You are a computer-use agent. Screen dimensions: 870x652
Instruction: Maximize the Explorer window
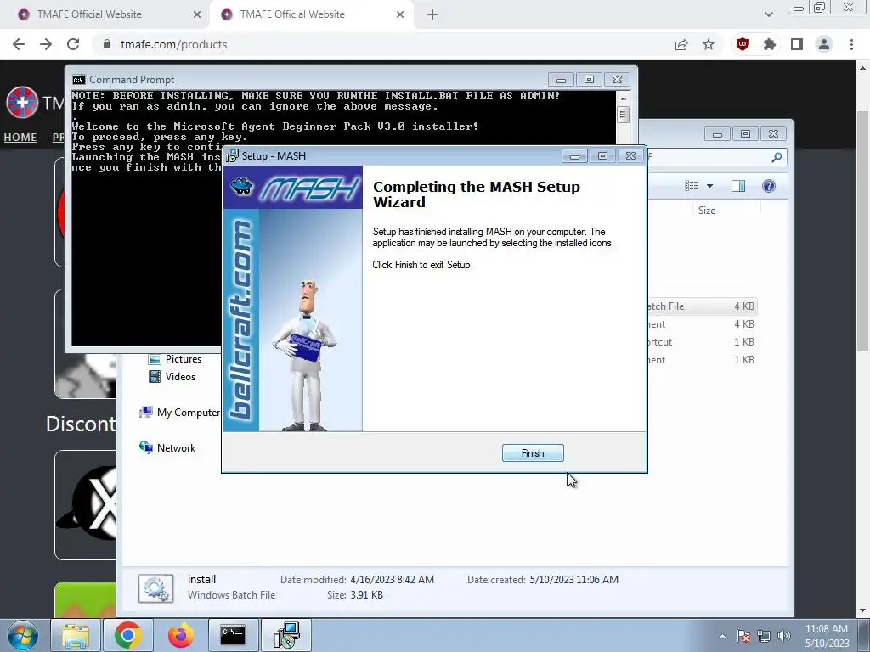tap(745, 134)
